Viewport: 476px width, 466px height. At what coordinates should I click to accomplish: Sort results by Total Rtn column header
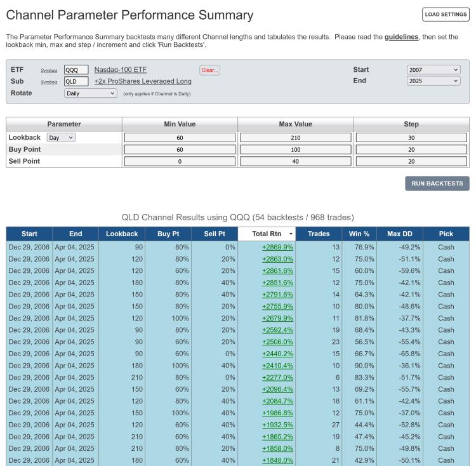(267, 234)
